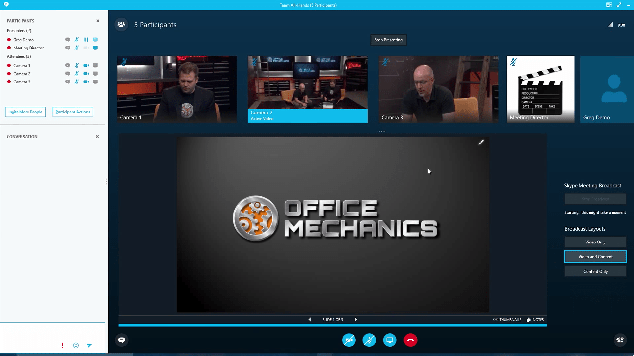Click Camera 1's video camera icon

[x=86, y=66]
